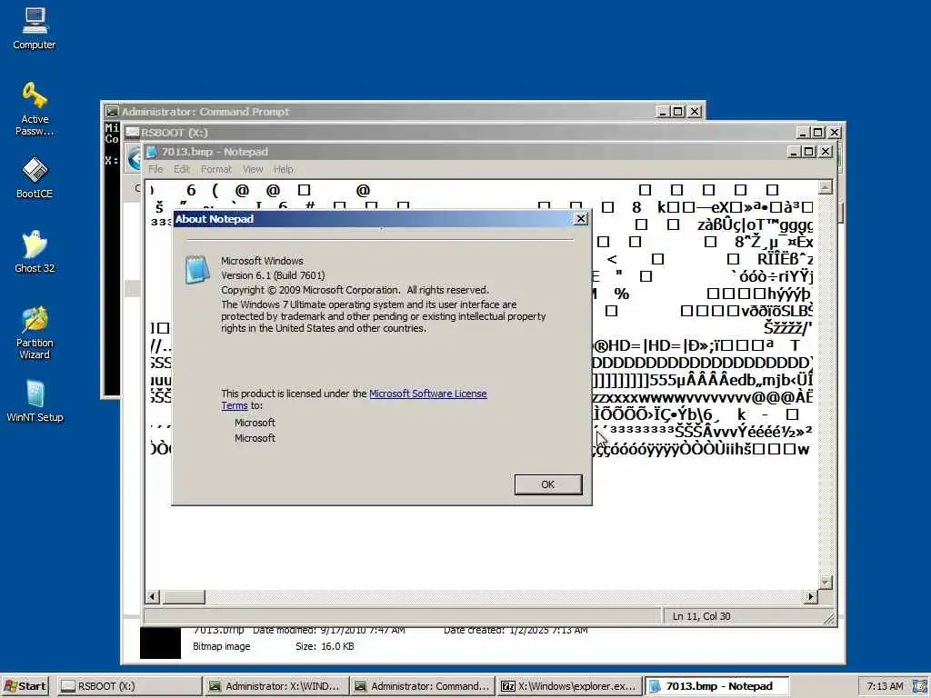931x698 pixels.
Task: Switch to RSBOOT (X:) taskbar button
Action: (130, 686)
